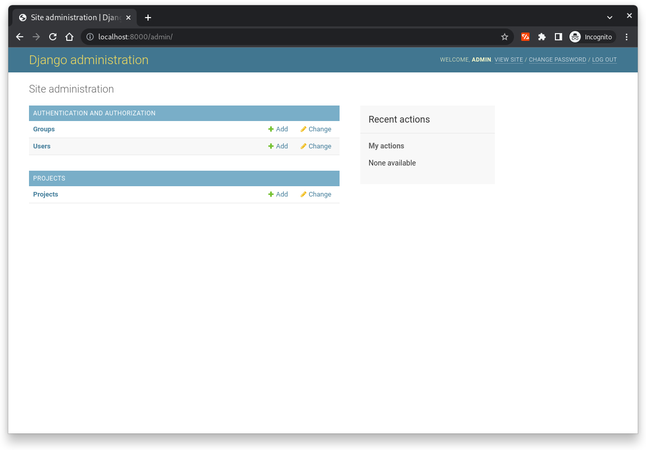Click the Site administration page heading

pyautogui.click(x=71, y=89)
